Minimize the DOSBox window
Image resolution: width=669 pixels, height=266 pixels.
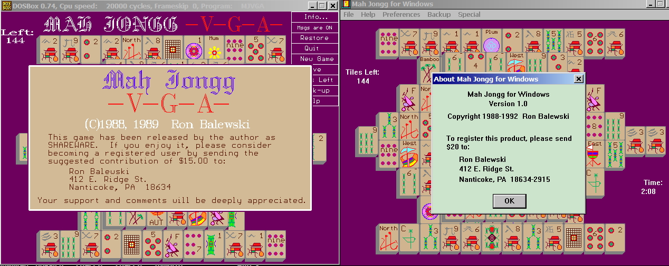pyautogui.click(x=311, y=5)
